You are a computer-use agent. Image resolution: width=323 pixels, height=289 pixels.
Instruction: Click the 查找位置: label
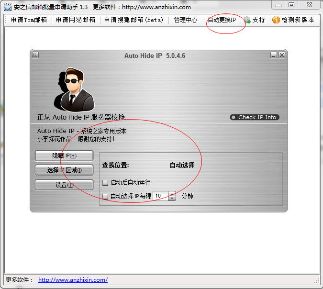(116, 165)
